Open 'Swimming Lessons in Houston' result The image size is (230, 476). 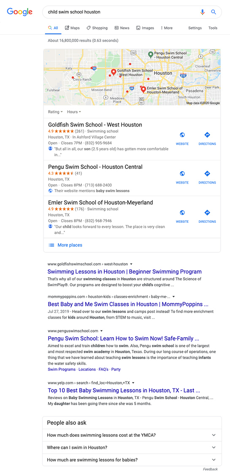(124, 272)
